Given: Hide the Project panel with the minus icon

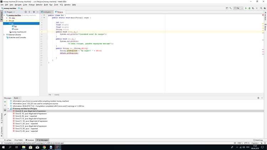Looking at the screenshot, I should 37,12.
